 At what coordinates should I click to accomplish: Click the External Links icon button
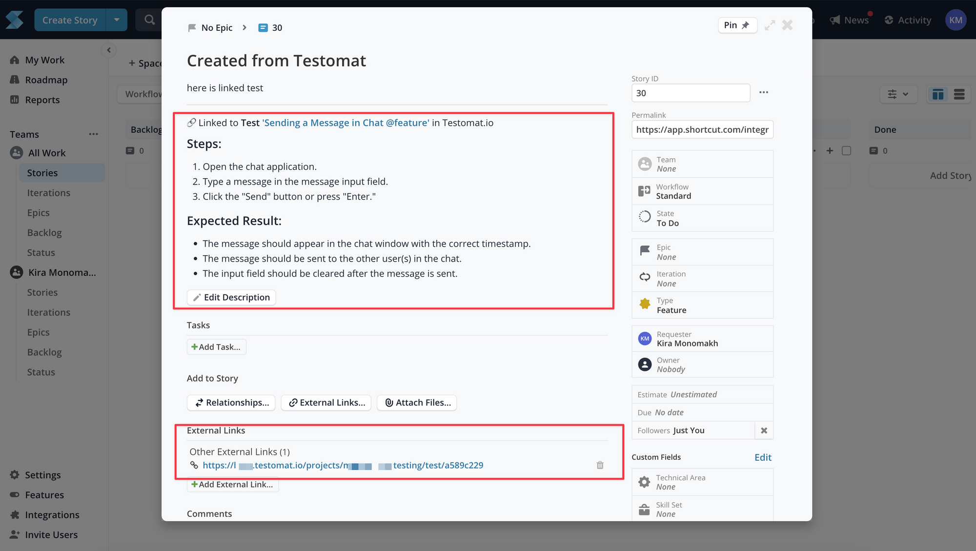pyautogui.click(x=327, y=402)
